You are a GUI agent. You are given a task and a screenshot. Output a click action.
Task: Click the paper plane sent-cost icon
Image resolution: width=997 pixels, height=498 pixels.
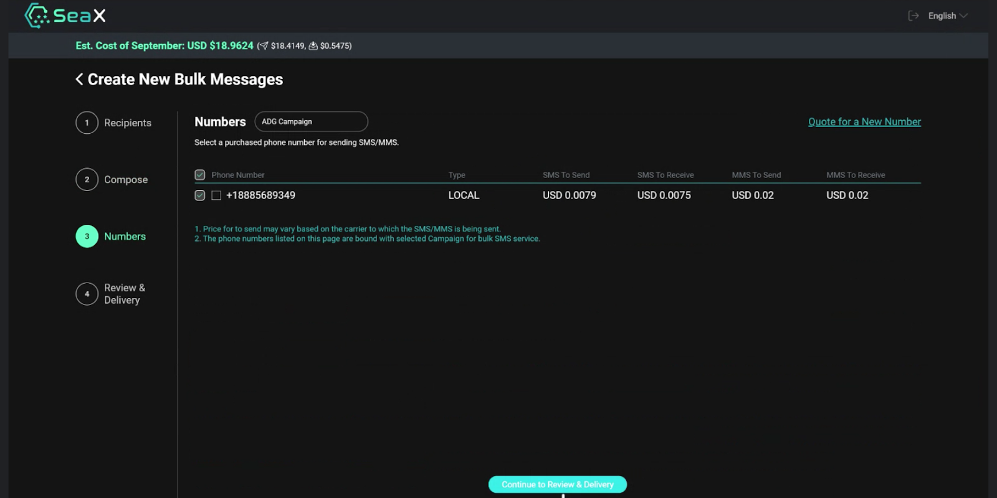point(263,46)
